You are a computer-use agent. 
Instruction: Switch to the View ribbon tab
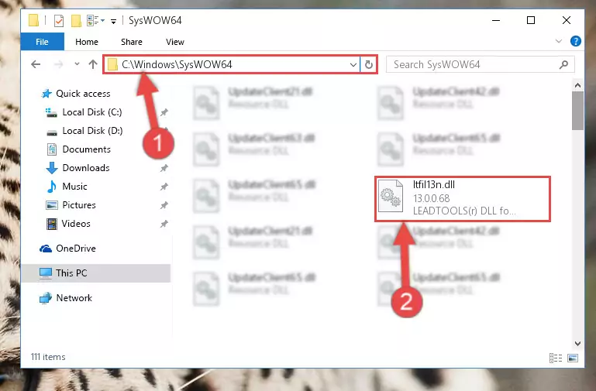click(175, 42)
